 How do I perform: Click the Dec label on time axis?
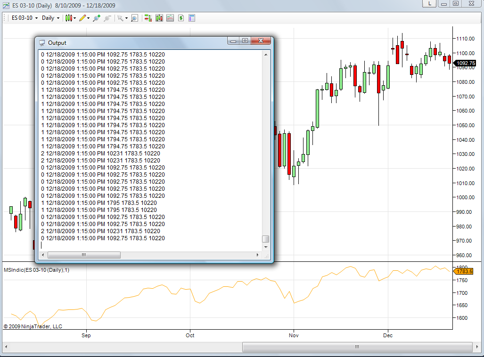(x=388, y=335)
